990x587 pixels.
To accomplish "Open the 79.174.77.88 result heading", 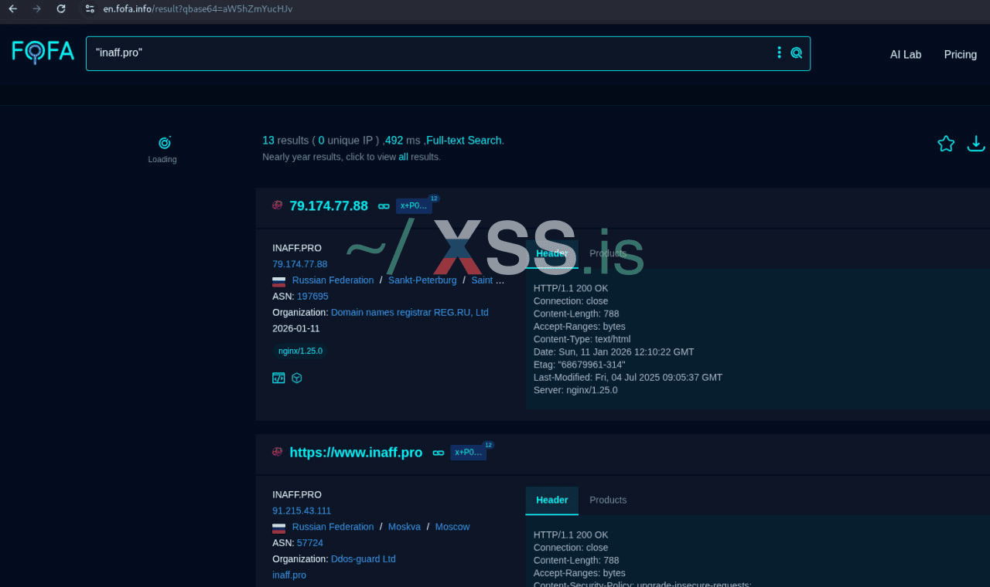I will click(329, 206).
